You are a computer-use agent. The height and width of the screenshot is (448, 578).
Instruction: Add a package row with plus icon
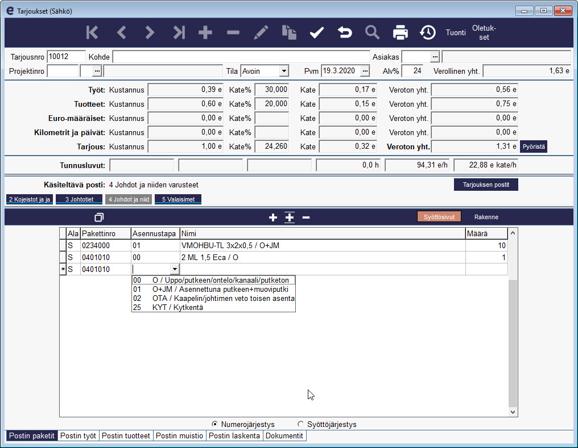click(273, 217)
